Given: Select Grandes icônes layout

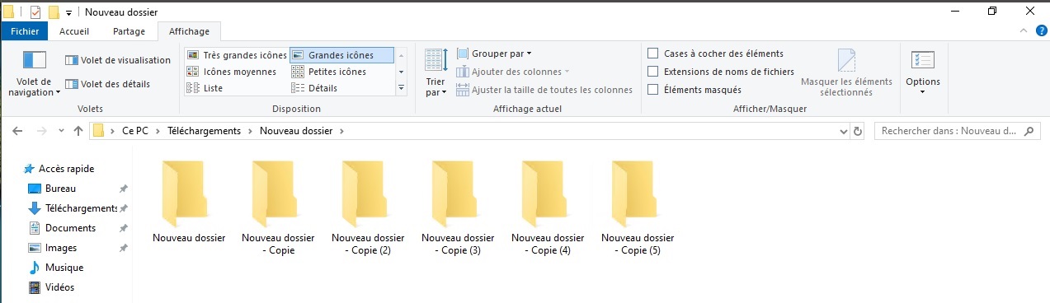Looking at the screenshot, I should 341,55.
